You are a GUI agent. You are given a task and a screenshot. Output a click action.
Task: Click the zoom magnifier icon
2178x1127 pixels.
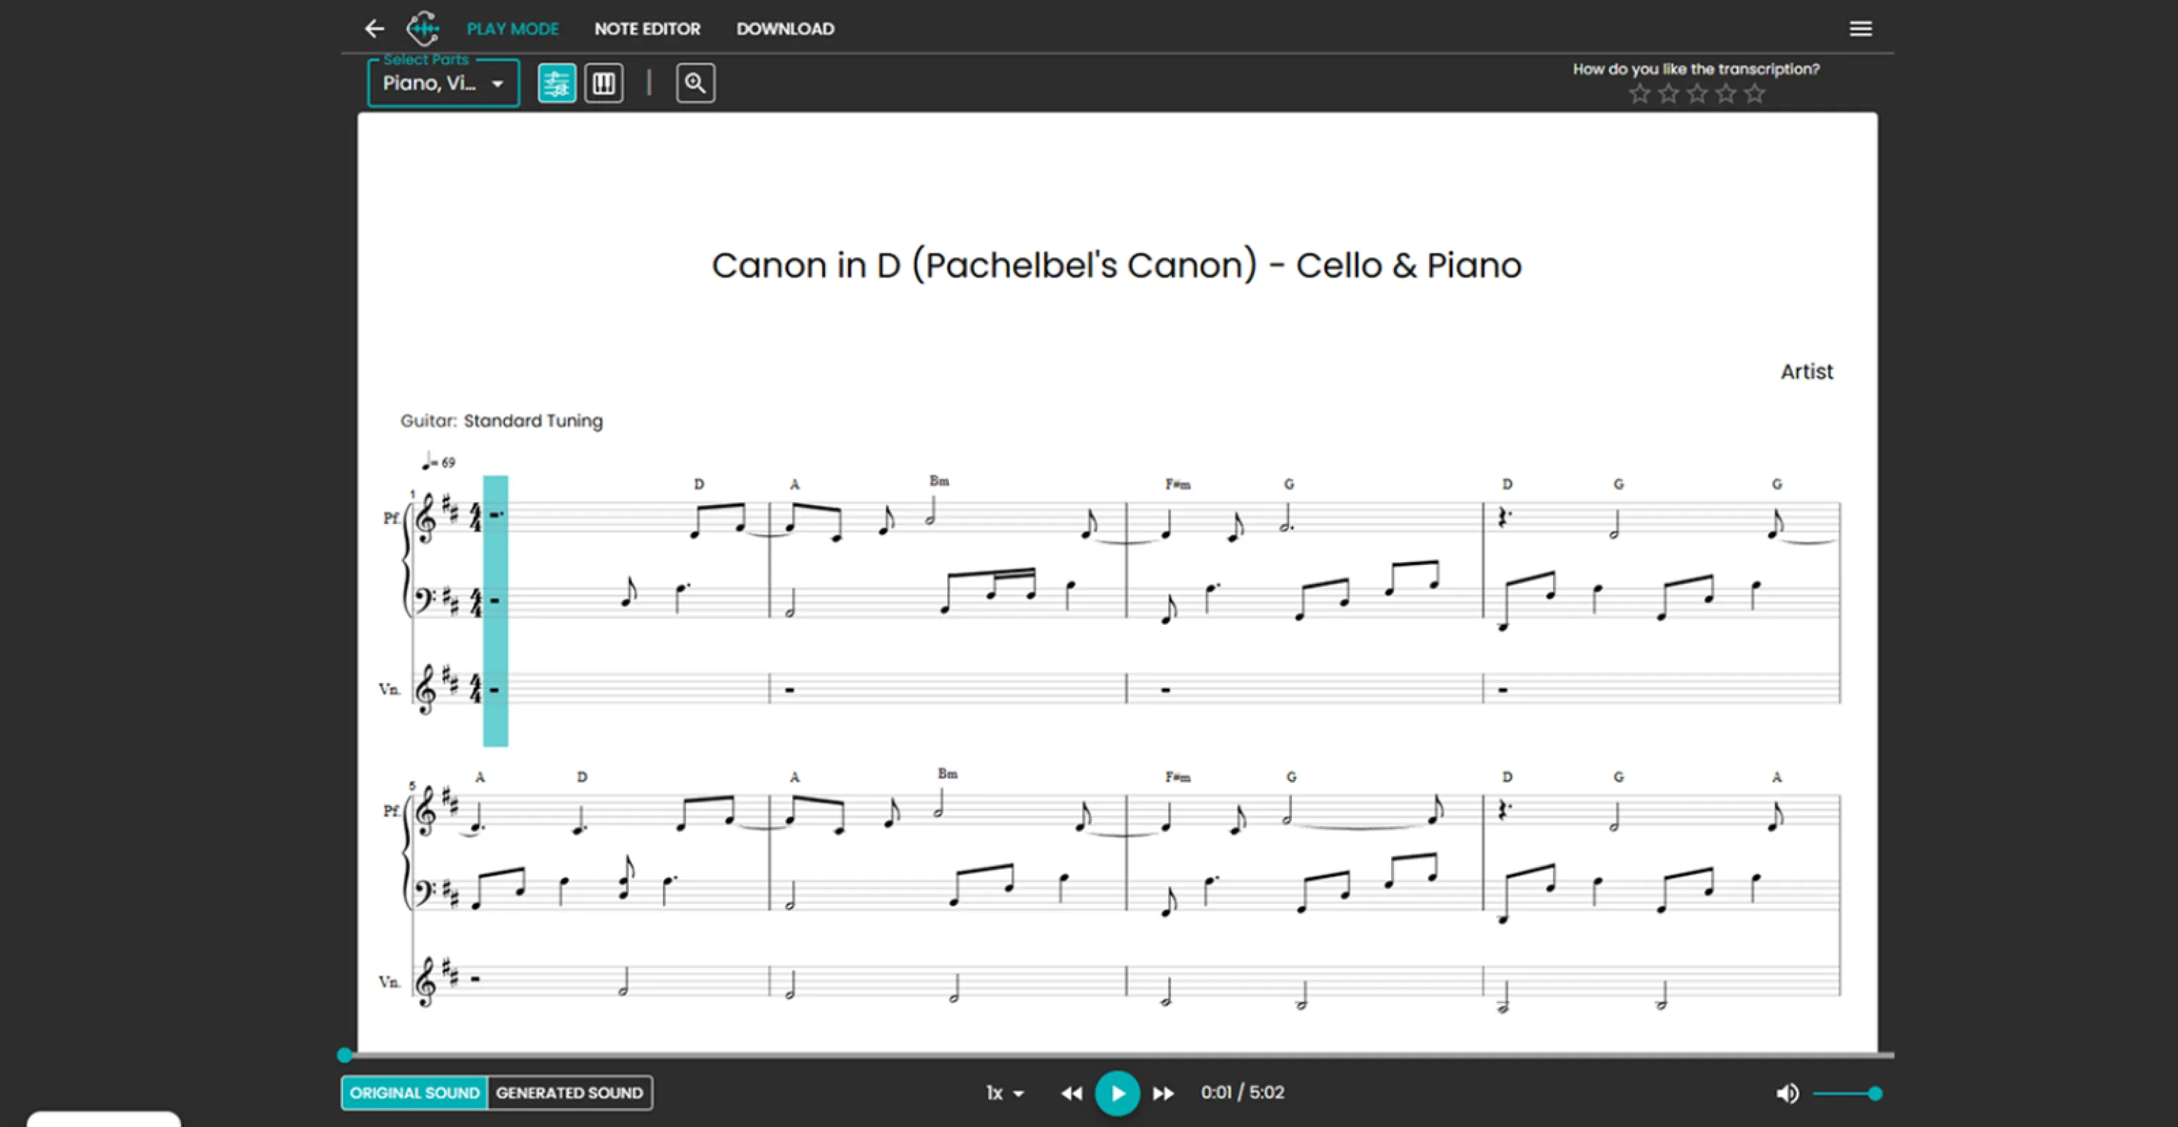[695, 83]
